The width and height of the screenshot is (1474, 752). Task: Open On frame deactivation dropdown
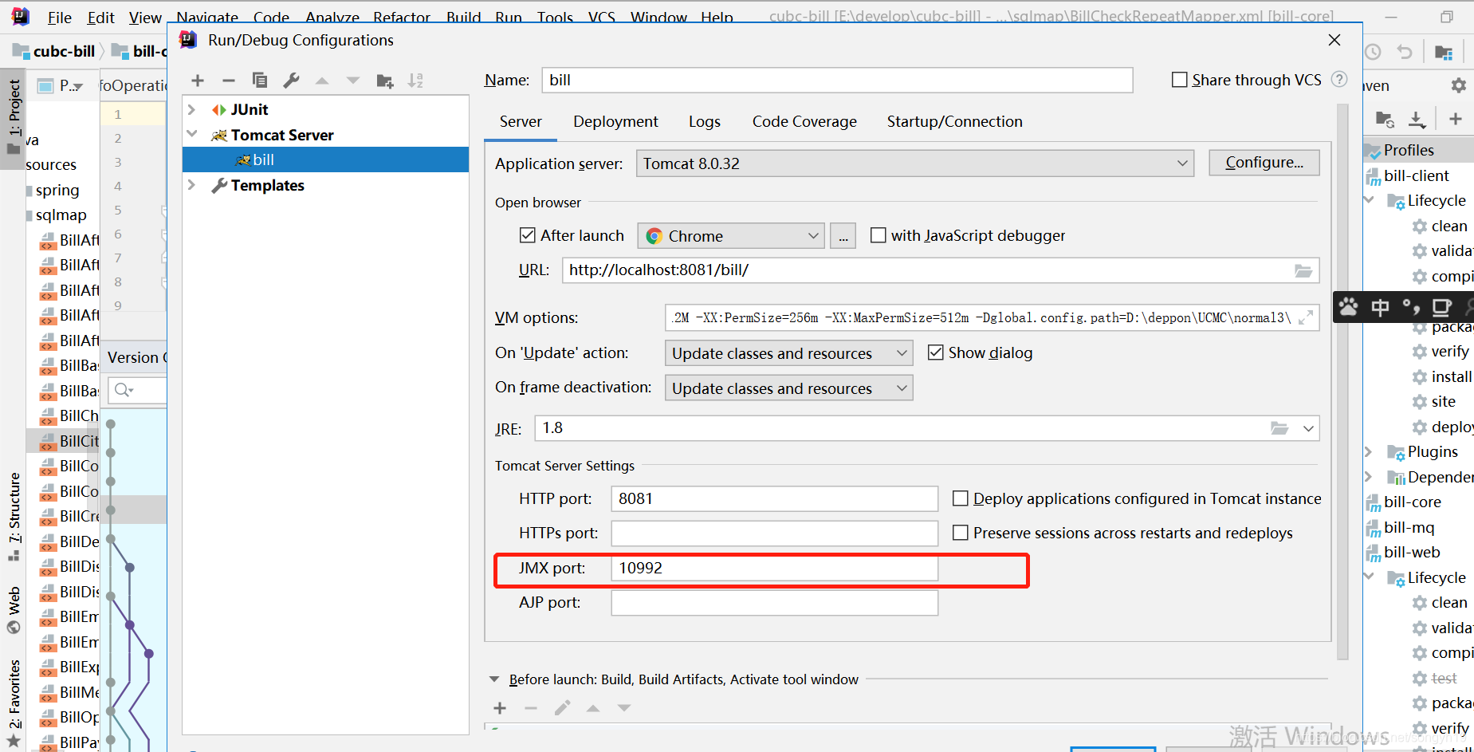pyautogui.click(x=788, y=388)
